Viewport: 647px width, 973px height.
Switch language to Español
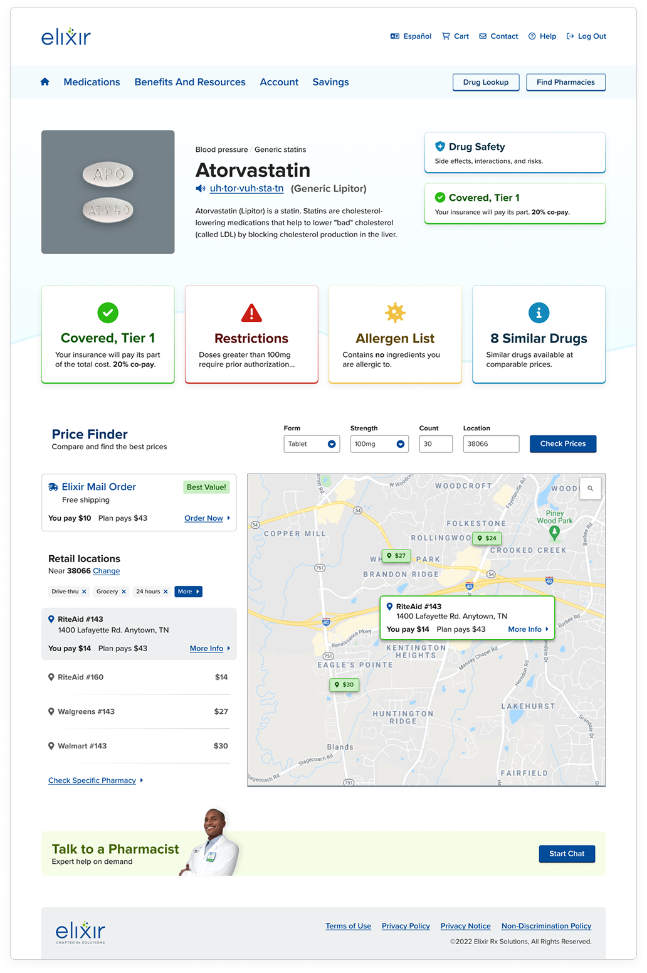pos(411,36)
